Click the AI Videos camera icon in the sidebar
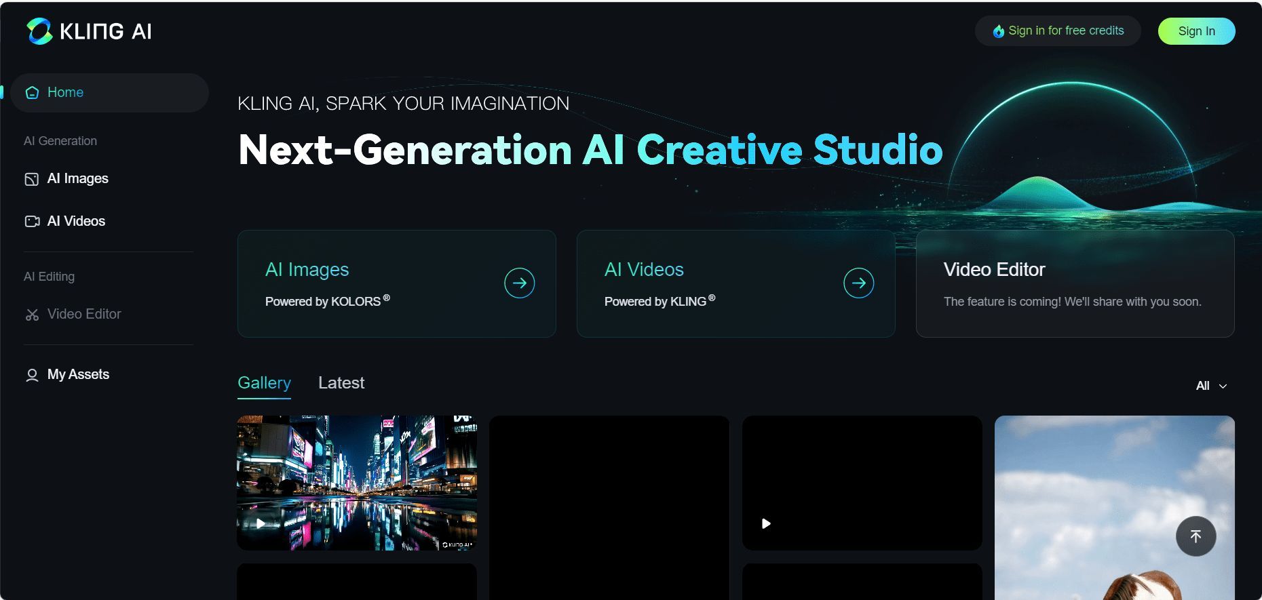1262x600 pixels. [x=32, y=222]
